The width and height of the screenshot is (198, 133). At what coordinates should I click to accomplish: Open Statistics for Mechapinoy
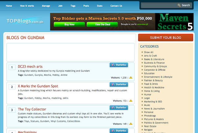tap(119, 131)
